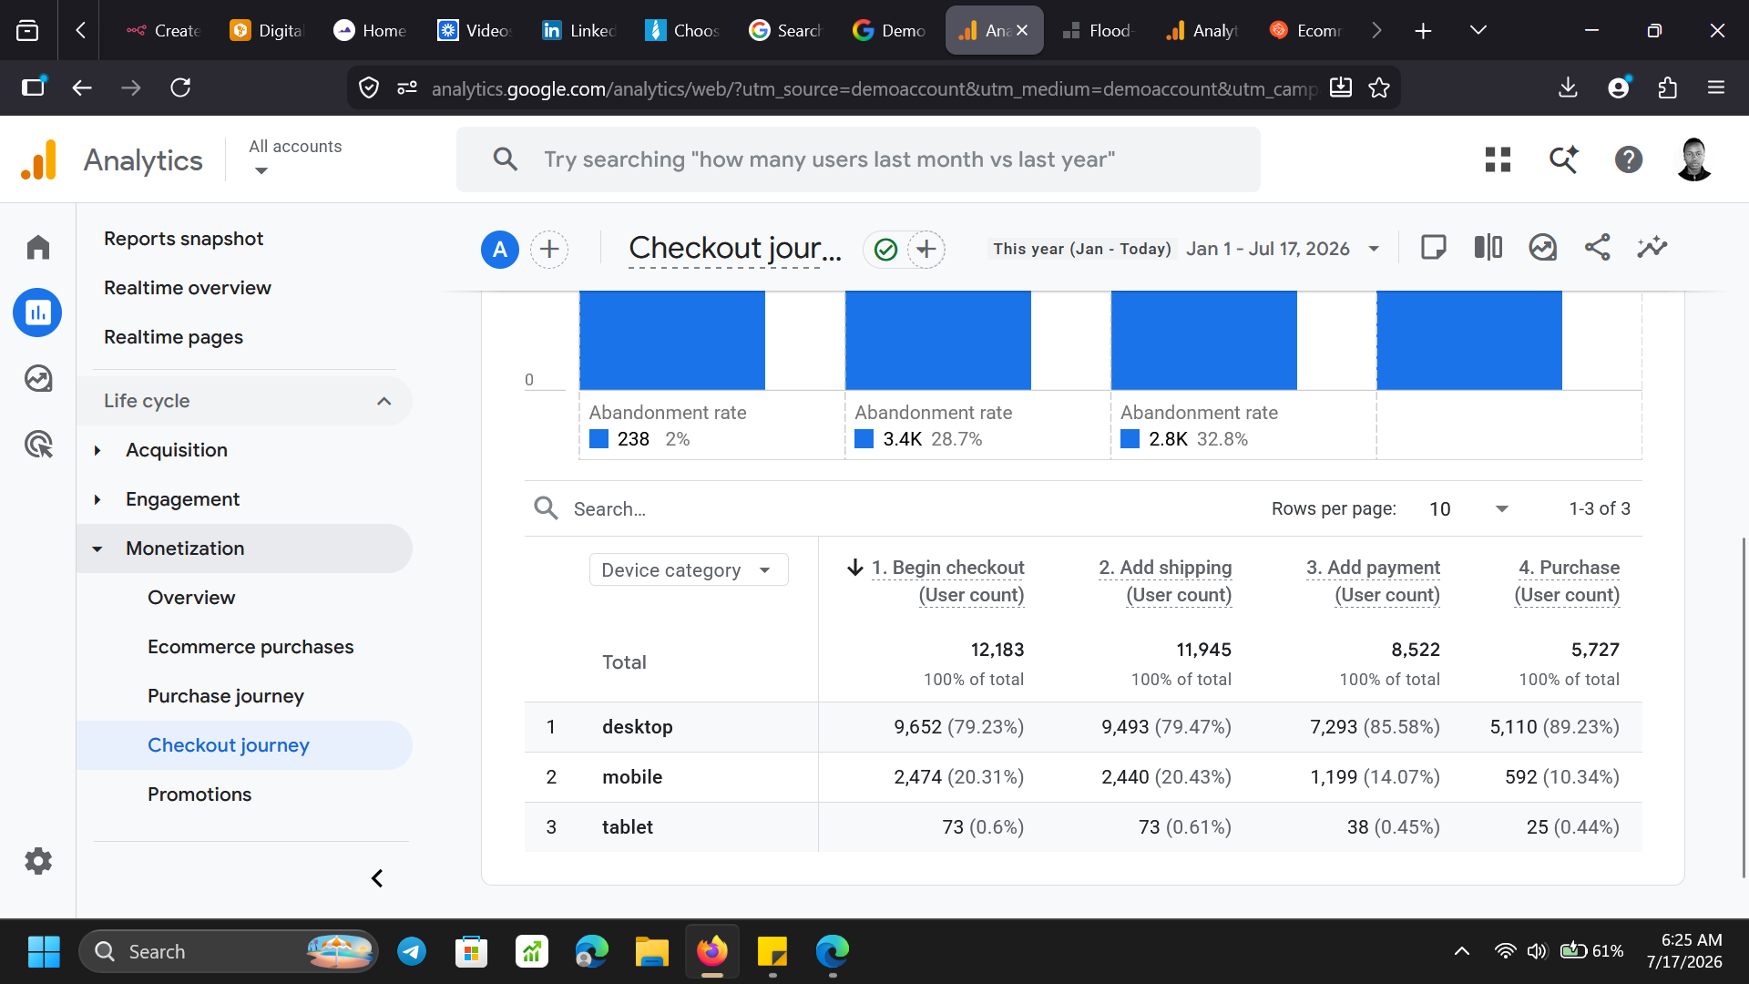The width and height of the screenshot is (1749, 984).
Task: Open Realtime pages in navigation
Action: [x=173, y=337]
